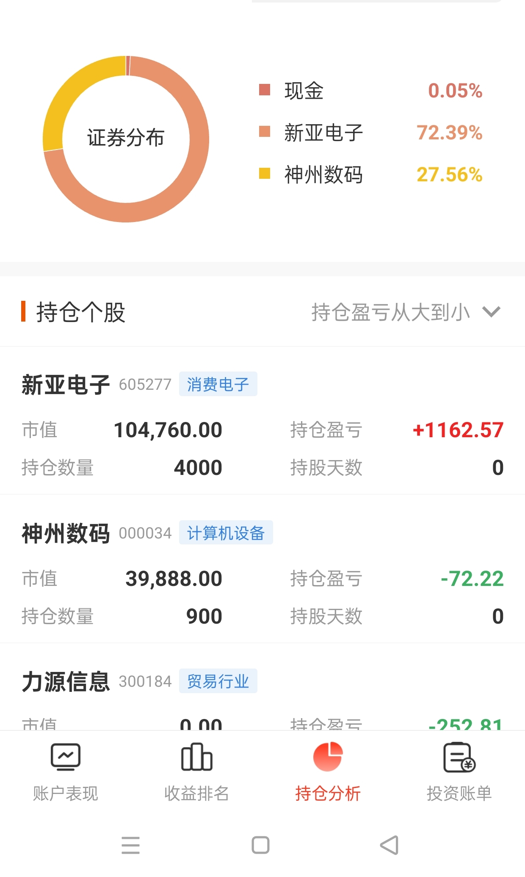The image size is (525, 877).
Task: Tap the Android recent apps menu icon
Action: 130,845
